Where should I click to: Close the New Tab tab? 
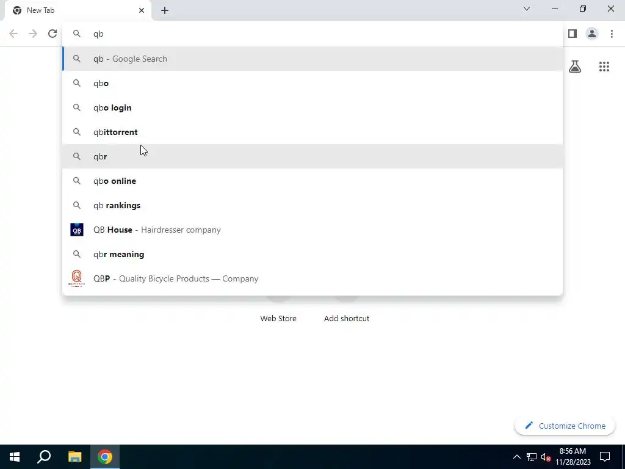coord(142,10)
